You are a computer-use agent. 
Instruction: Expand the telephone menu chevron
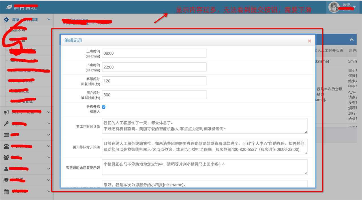pos(49,146)
